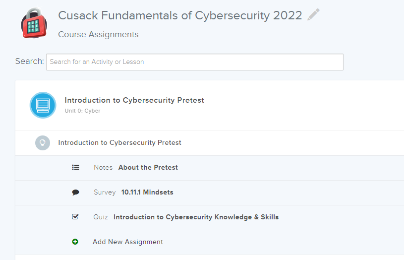The height and width of the screenshot is (260, 404).
Task: Click the Survey type label
Action: [x=105, y=193]
